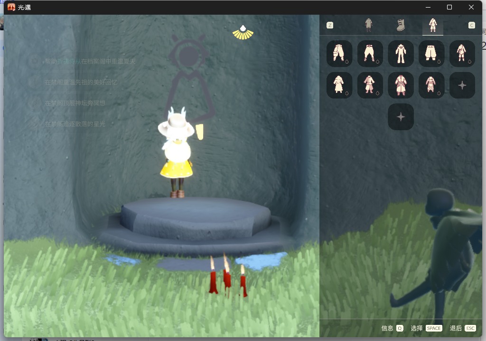Viewport: 486px width, 341px height.
Task: Open the highlighted white outfit tab
Action: point(433,26)
